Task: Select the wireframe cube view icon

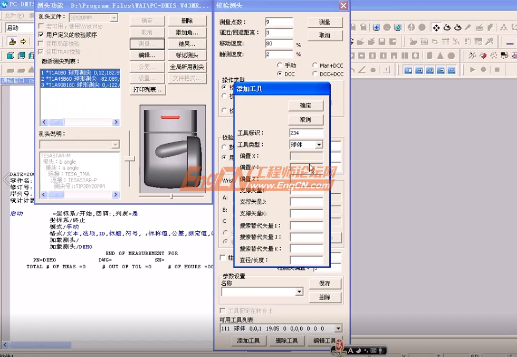Action: pos(22,55)
